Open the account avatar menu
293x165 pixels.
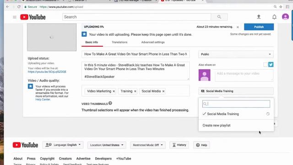coord(285,17)
